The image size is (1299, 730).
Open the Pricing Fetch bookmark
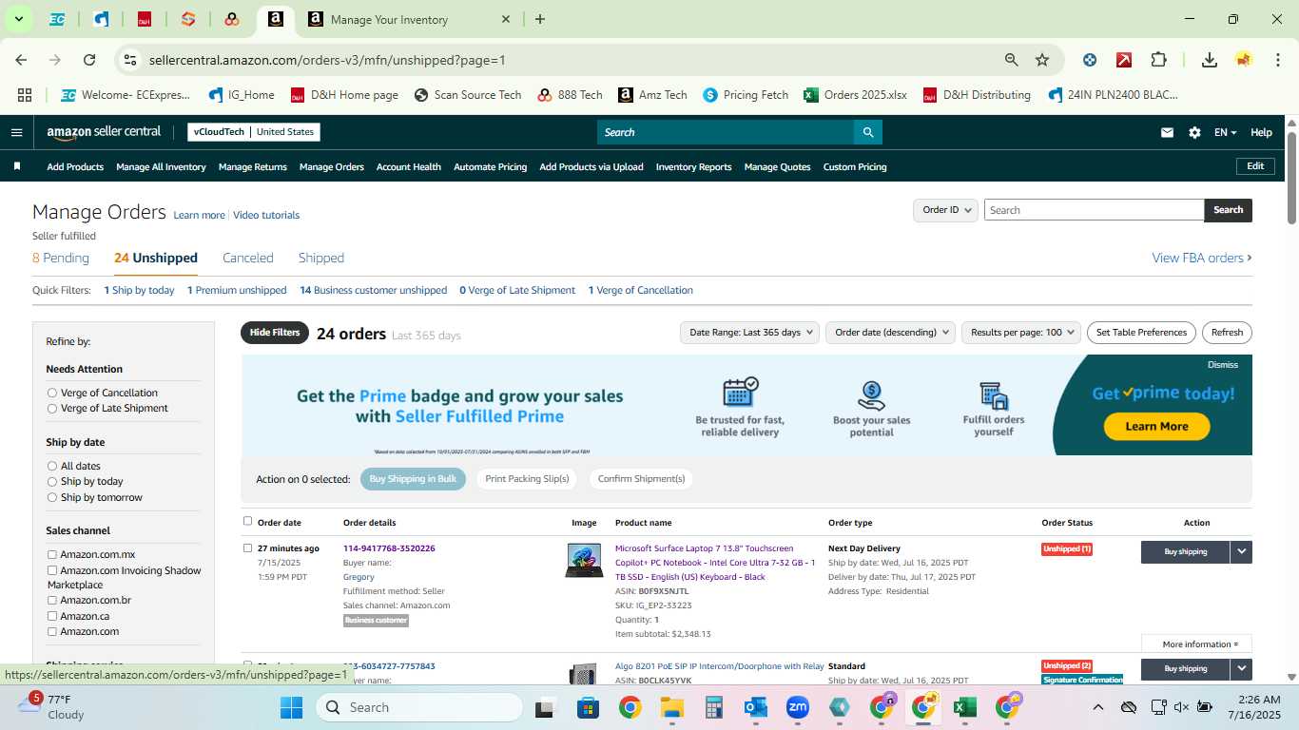coord(746,95)
